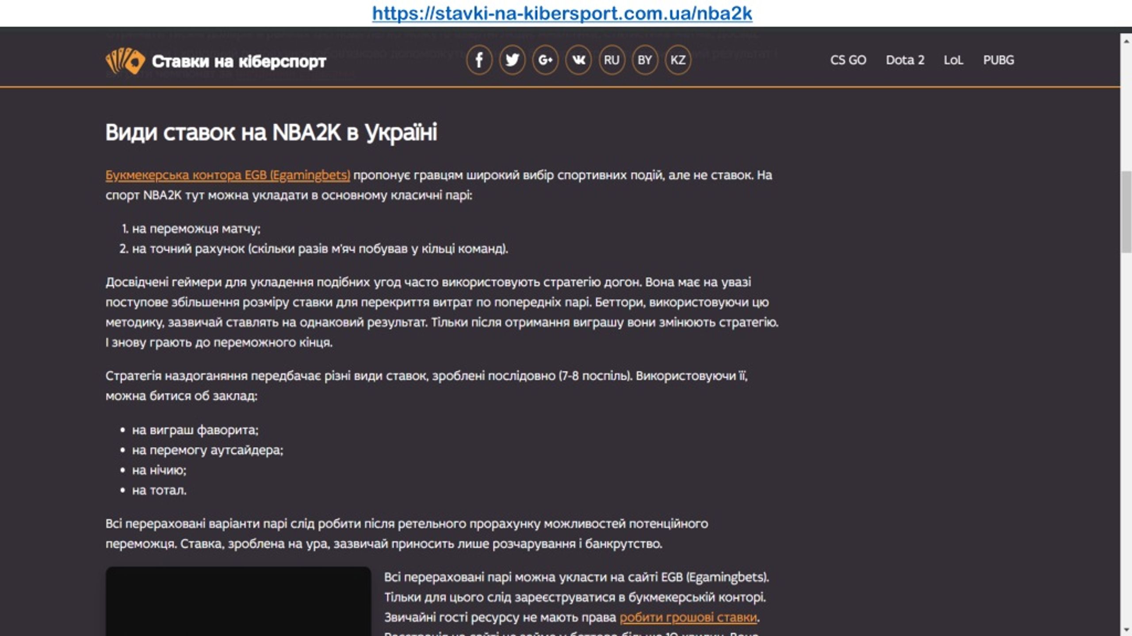Open the Букмекерська контора EGB (Egamingbets) link

[228, 175]
